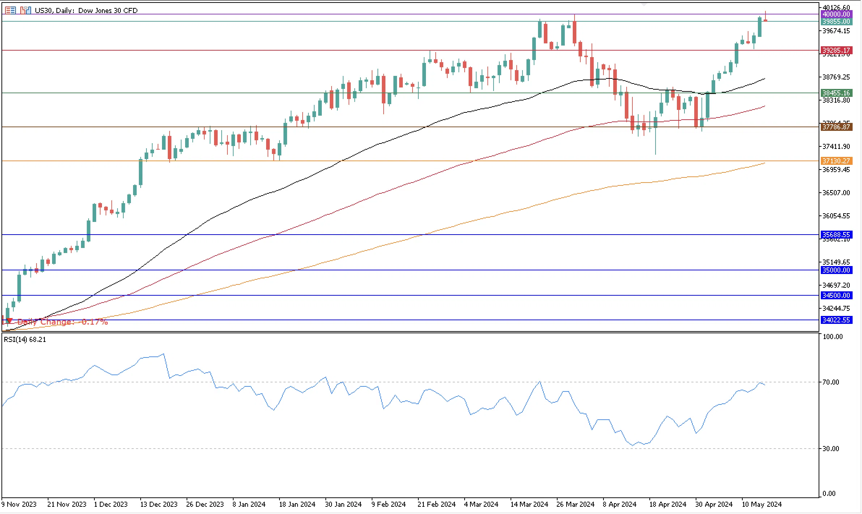This screenshot has height=514, width=862.
Task: Click the green 38455.16 level tag
Action: tap(837, 93)
